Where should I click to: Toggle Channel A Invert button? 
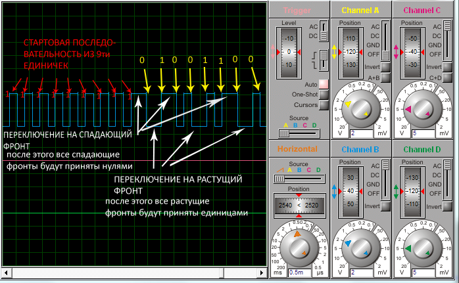point(385,67)
